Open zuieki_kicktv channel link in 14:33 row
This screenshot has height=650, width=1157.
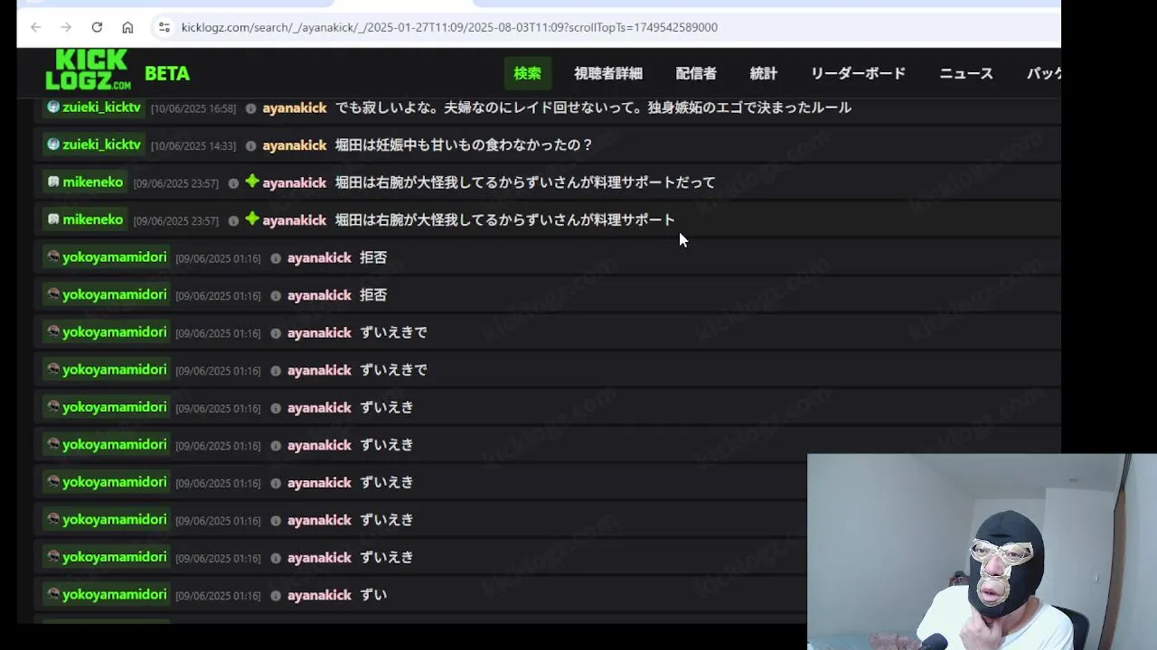pyautogui.click(x=101, y=144)
